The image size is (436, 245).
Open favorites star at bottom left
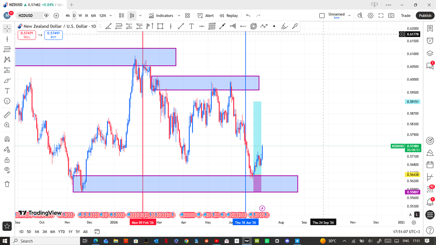[7, 226]
